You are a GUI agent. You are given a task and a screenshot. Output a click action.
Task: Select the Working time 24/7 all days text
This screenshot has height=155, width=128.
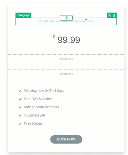(44, 91)
